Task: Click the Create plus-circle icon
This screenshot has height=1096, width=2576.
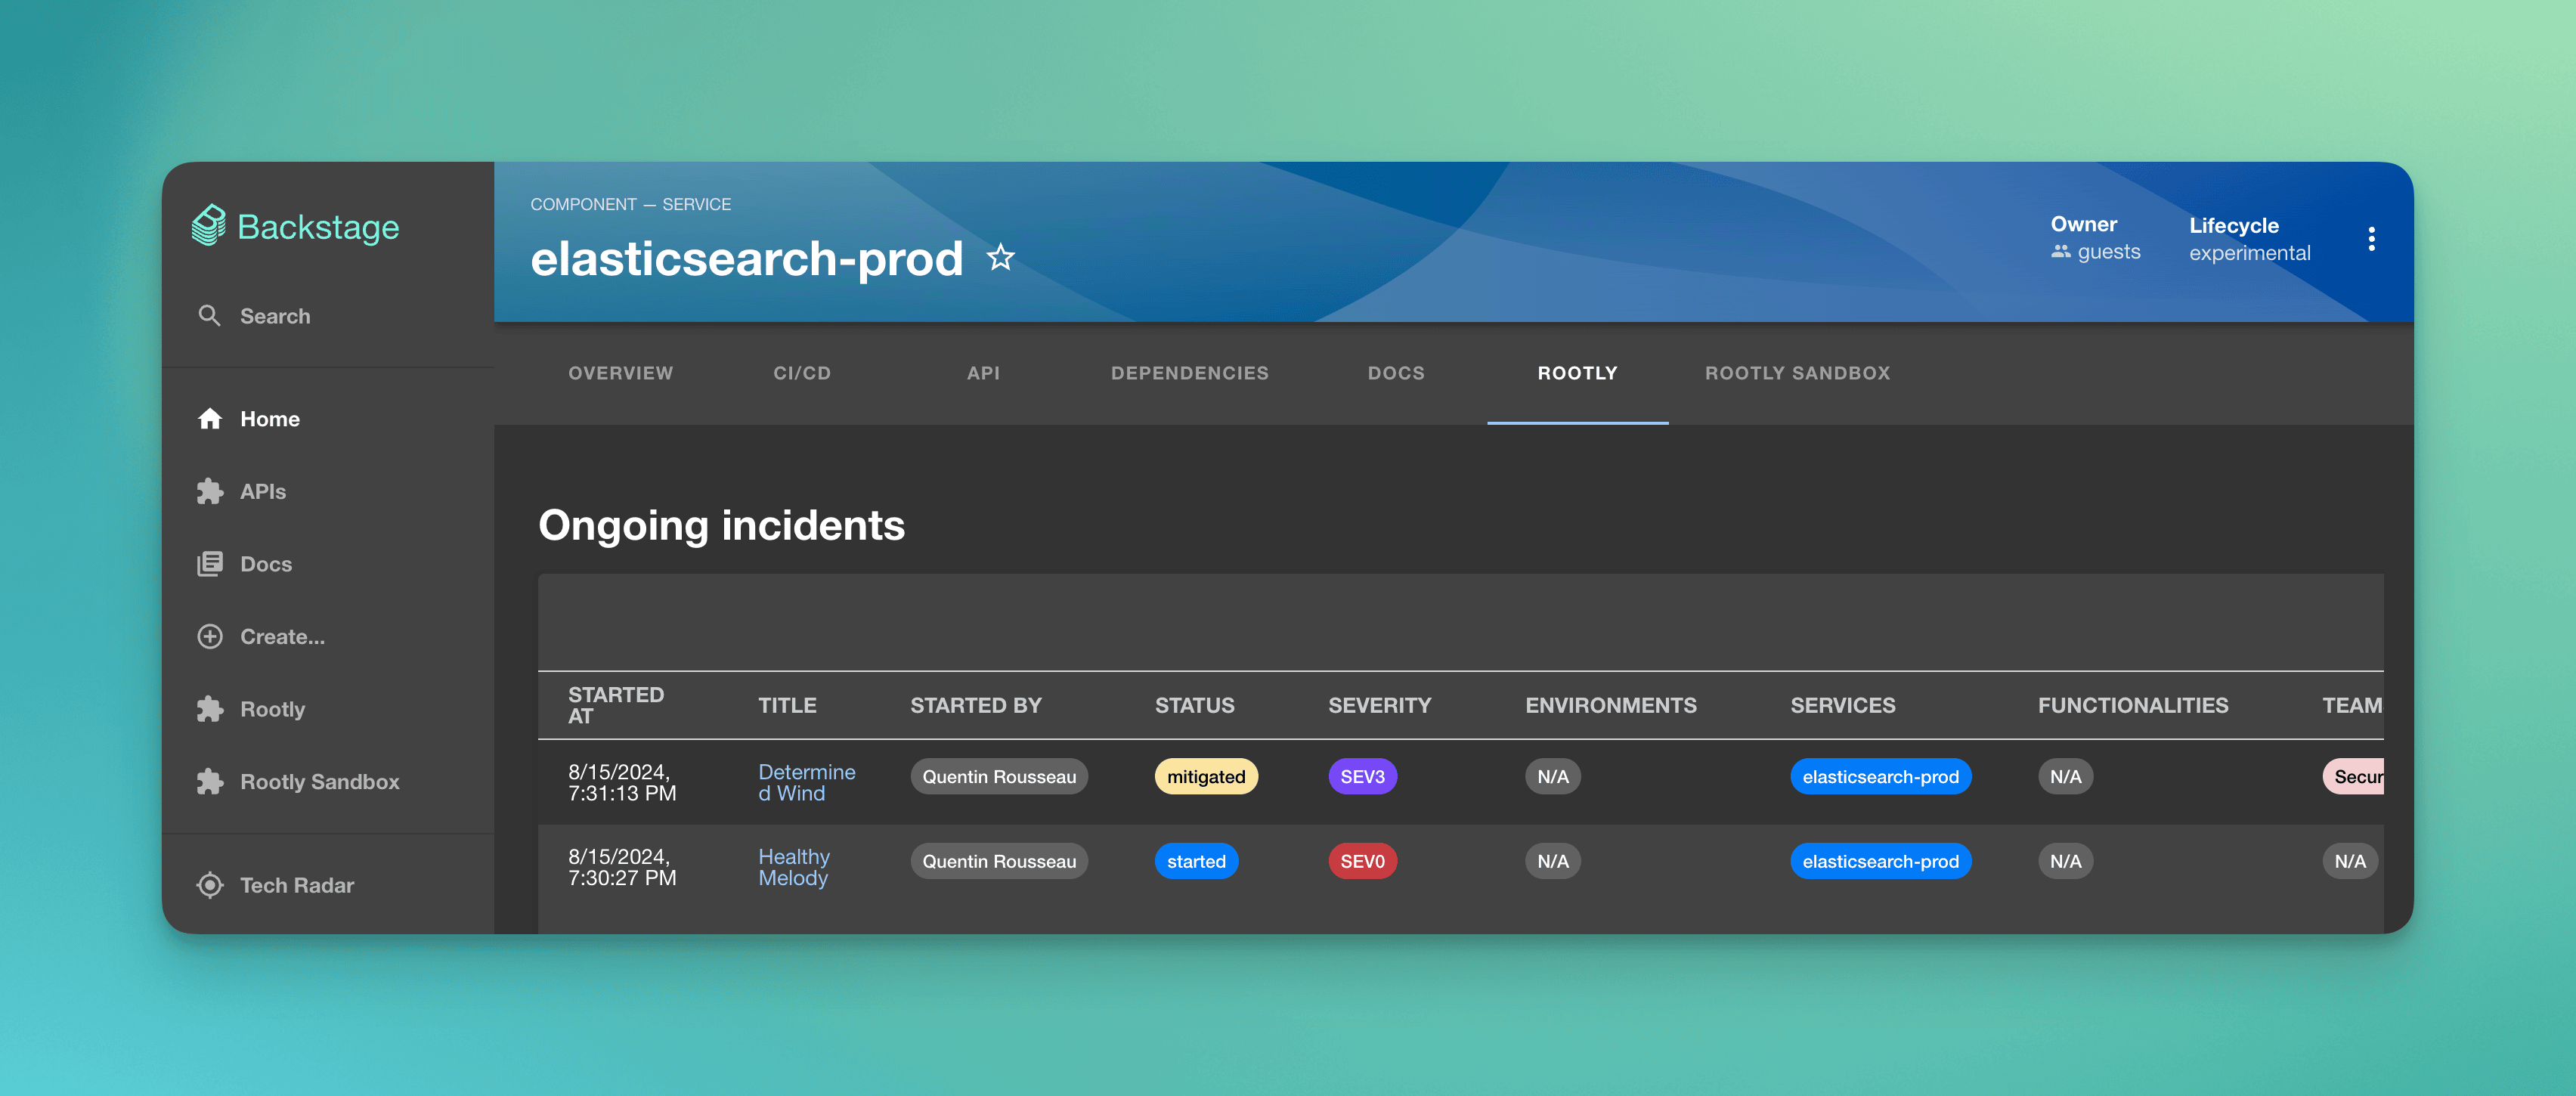Action: coord(209,637)
